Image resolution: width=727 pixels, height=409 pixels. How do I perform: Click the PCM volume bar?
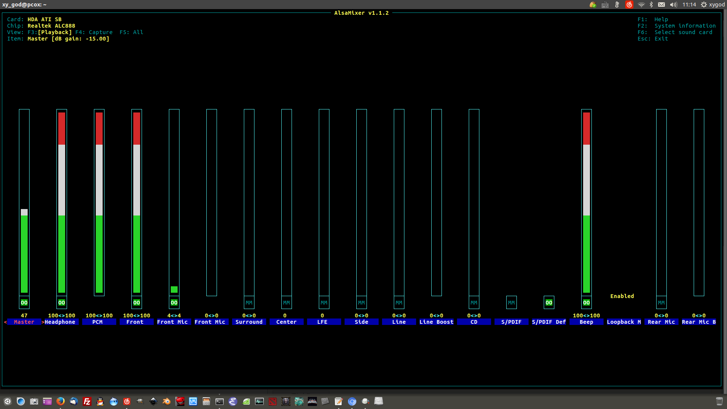point(99,202)
